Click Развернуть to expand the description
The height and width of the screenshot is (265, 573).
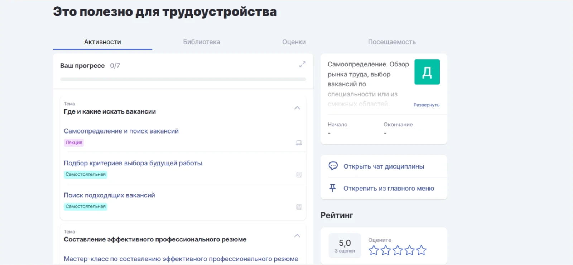pos(427,105)
